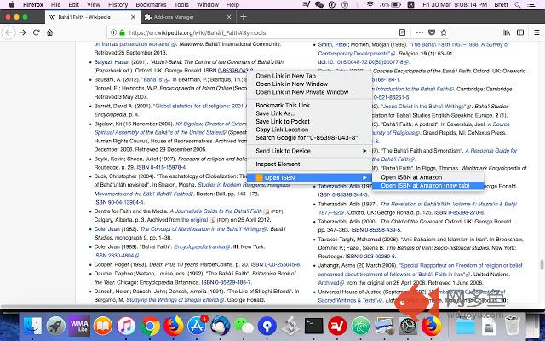Viewport: 545px width, 341px height.
Task: Go back with the browser back arrow
Action: point(9,32)
